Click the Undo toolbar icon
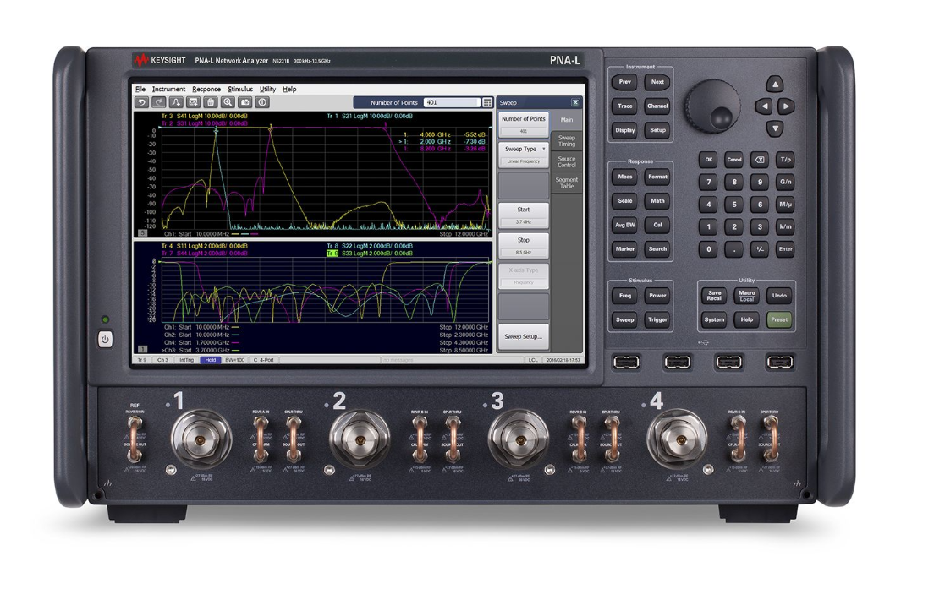 pyautogui.click(x=140, y=102)
